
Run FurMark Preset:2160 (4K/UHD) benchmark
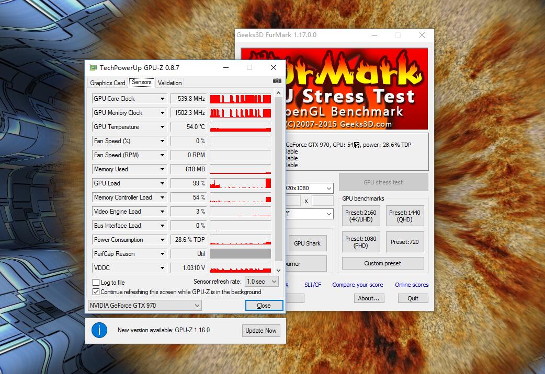tap(361, 216)
